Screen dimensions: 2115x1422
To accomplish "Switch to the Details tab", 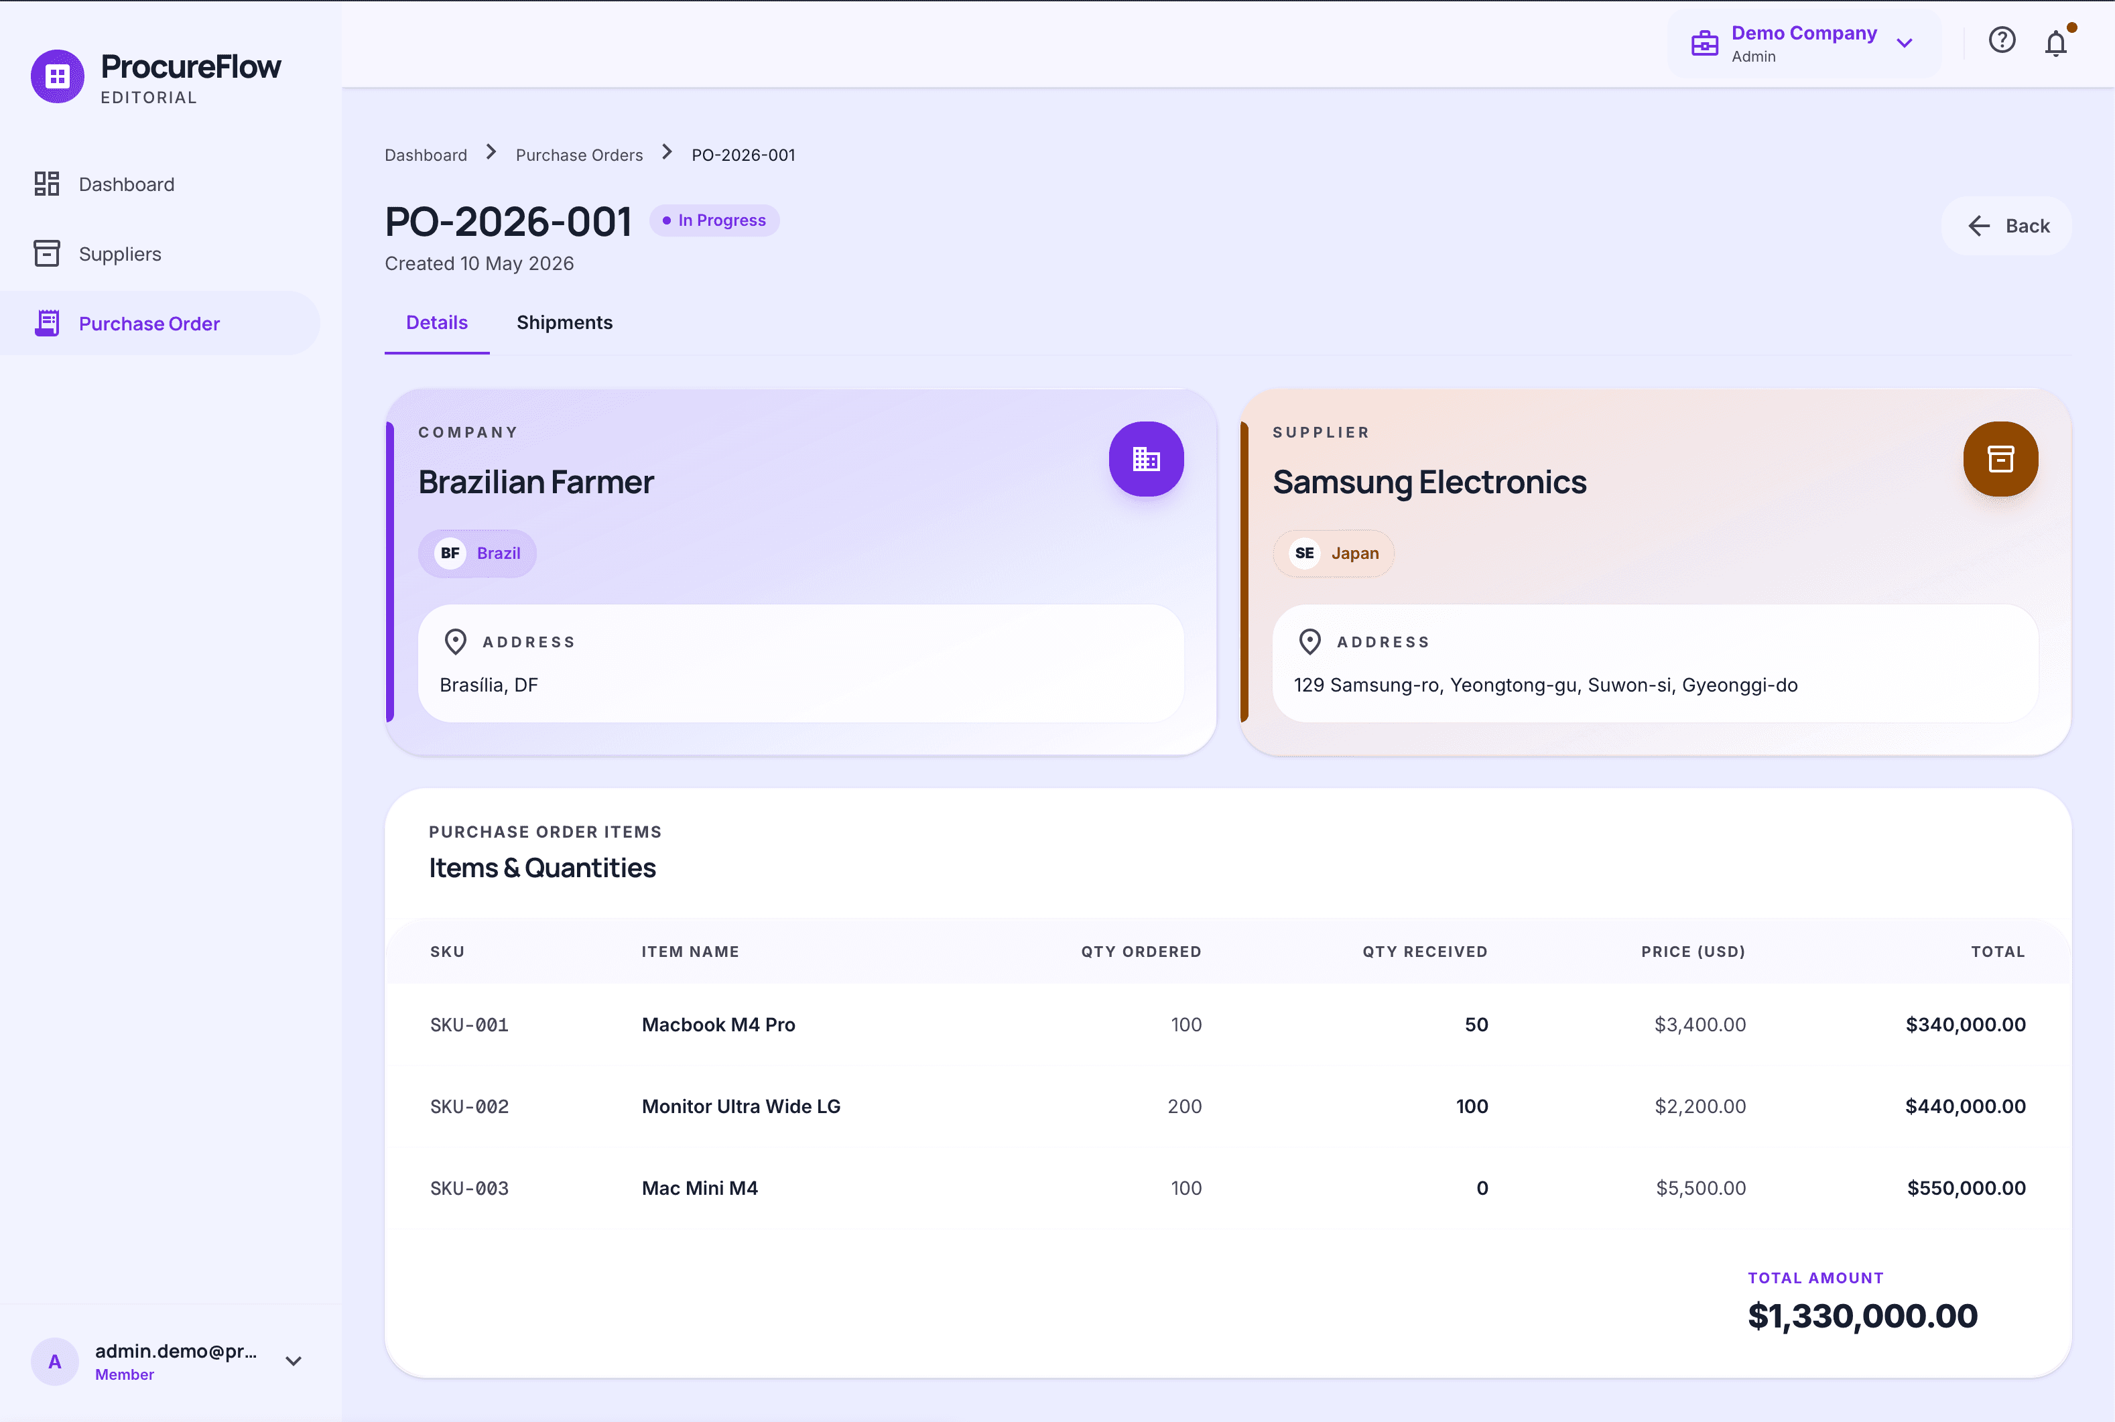I will tap(437, 323).
